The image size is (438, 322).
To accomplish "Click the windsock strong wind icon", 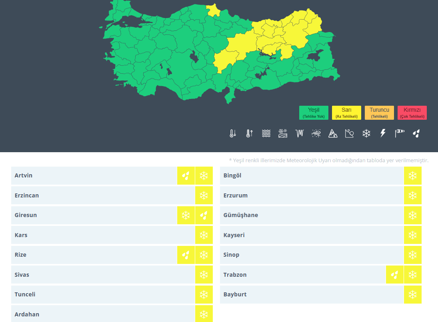I will [x=400, y=133].
